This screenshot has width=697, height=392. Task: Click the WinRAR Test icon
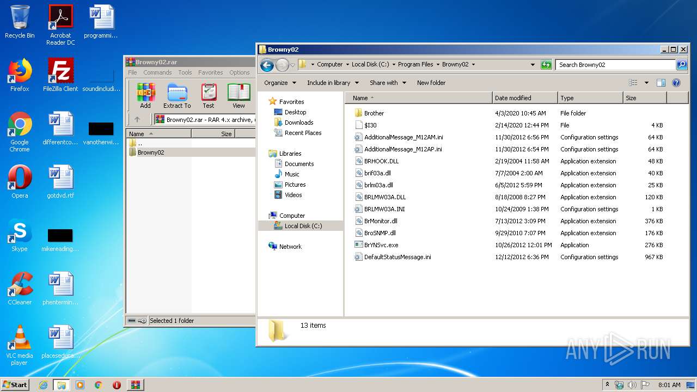click(209, 96)
